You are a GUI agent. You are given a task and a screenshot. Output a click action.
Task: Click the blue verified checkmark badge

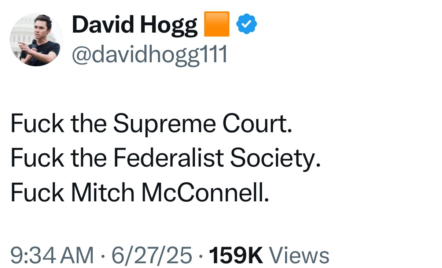click(247, 24)
